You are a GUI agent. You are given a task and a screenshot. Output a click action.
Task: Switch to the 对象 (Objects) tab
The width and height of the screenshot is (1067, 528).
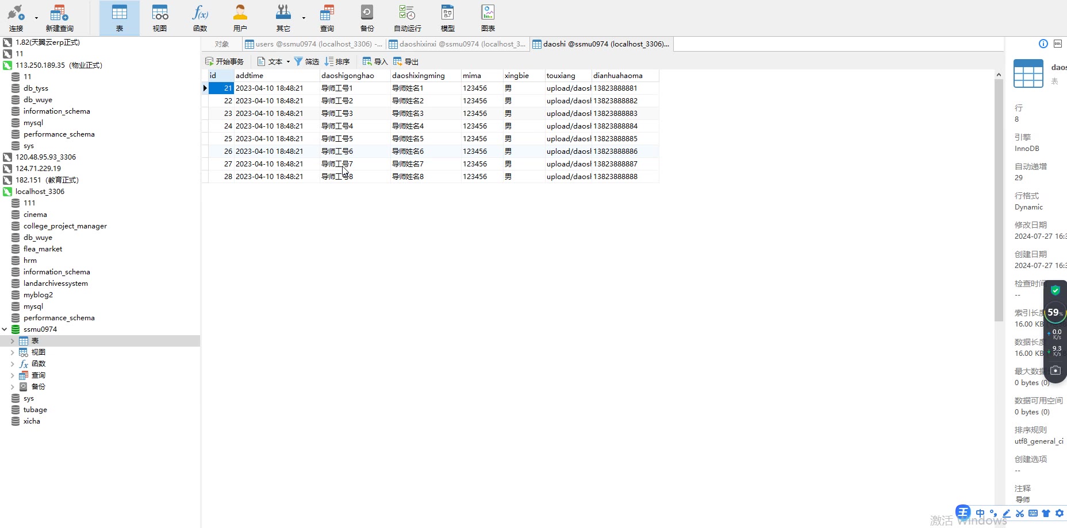[222, 44]
